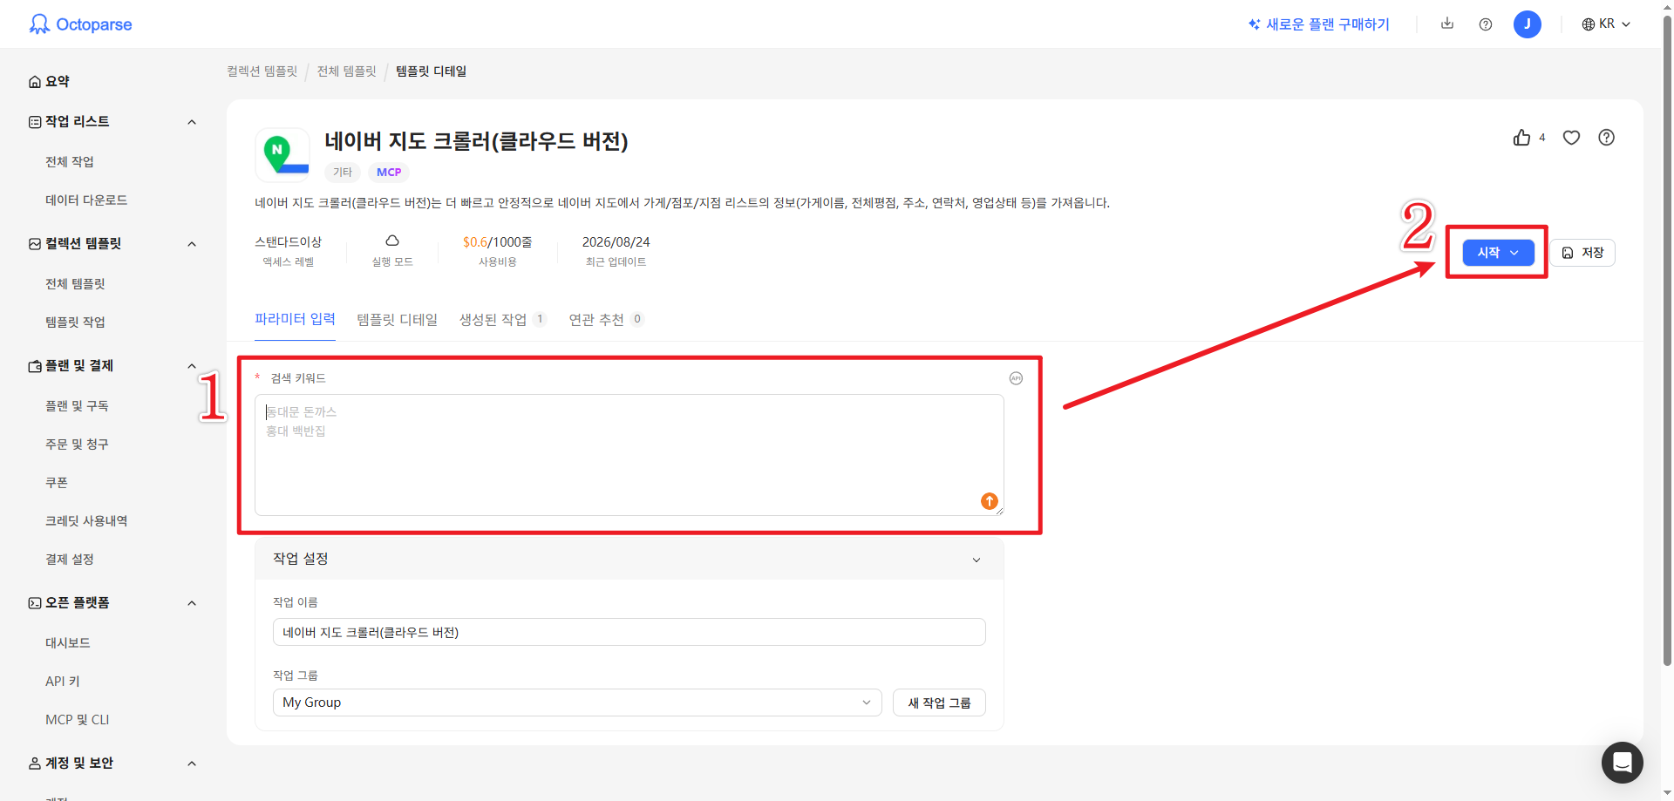The width and height of the screenshot is (1674, 801).
Task: Click 컬렉션 템플릿 breadcrumb link
Action: click(262, 71)
